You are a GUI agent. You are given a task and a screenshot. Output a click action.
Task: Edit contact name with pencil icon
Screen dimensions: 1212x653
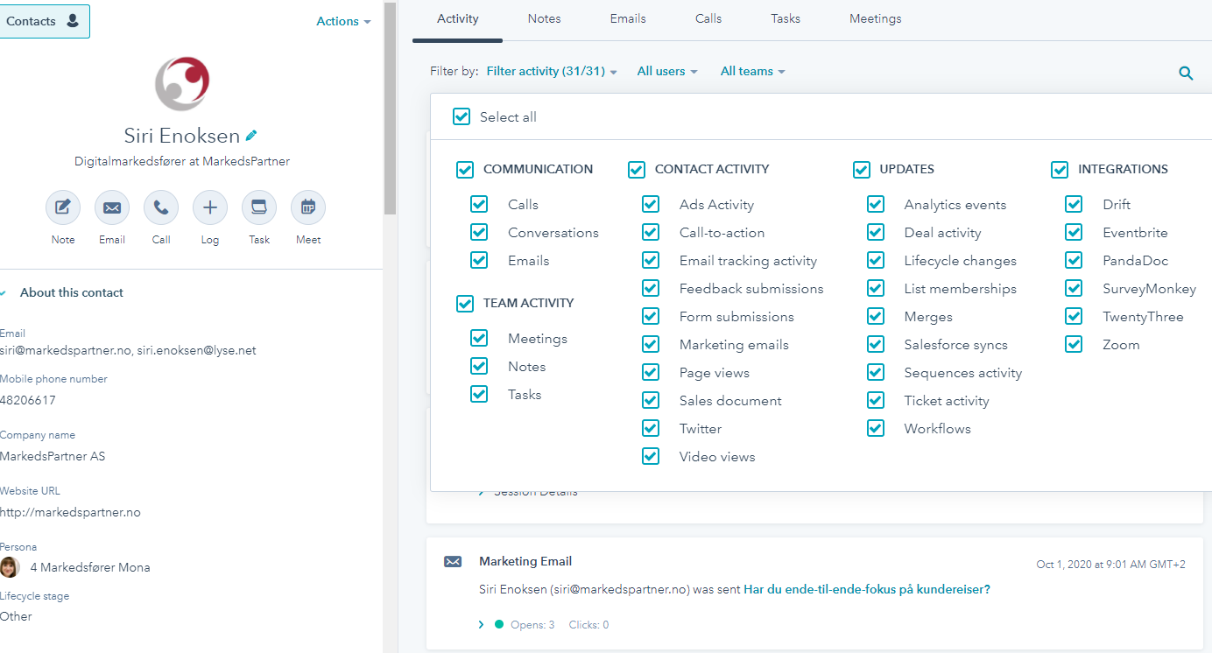[x=251, y=136]
